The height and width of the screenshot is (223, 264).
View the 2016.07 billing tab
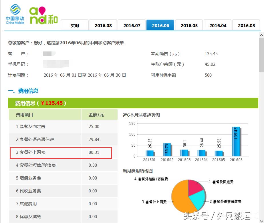click(132, 25)
